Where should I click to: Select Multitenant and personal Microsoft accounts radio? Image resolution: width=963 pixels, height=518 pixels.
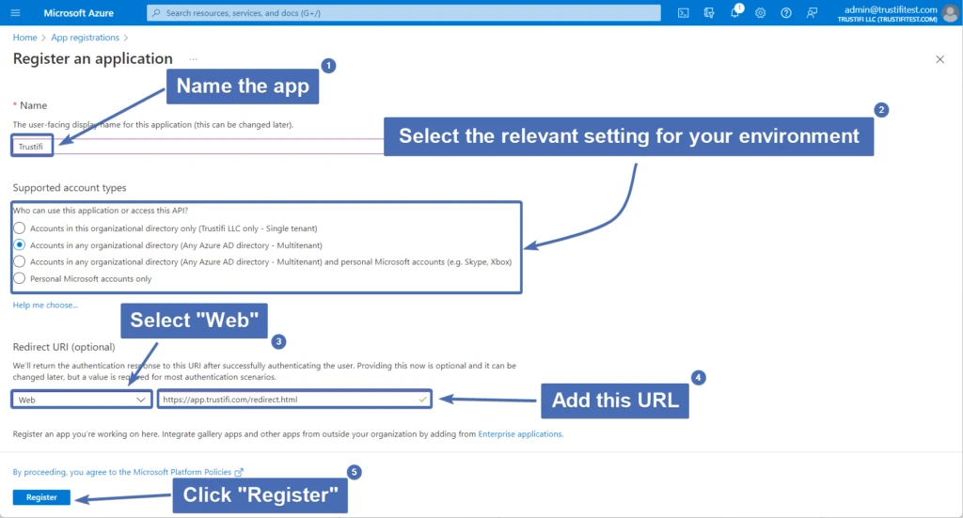point(20,261)
